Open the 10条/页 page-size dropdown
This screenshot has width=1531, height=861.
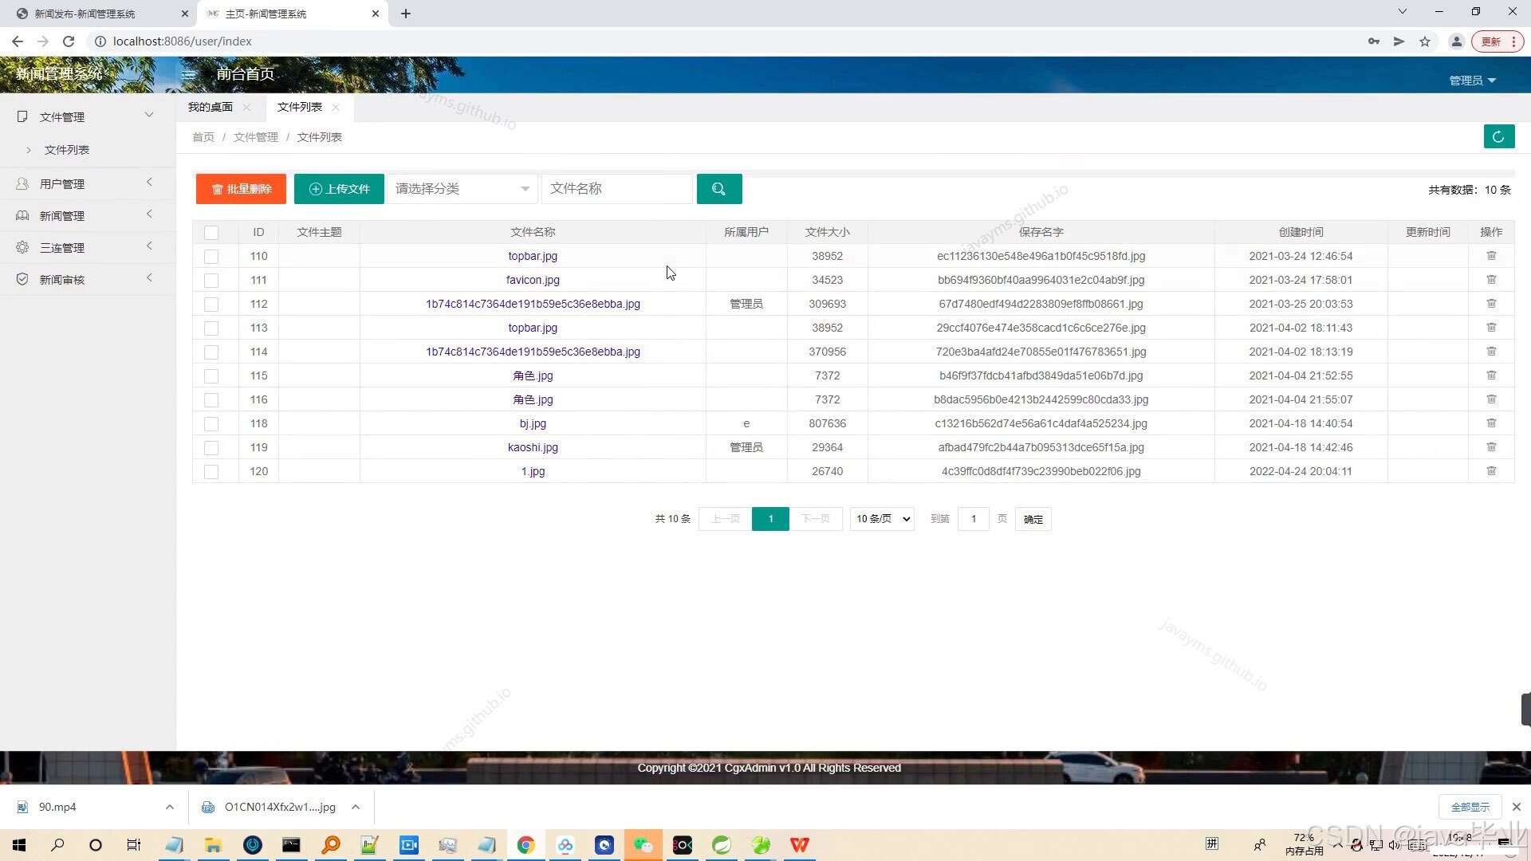880,518
